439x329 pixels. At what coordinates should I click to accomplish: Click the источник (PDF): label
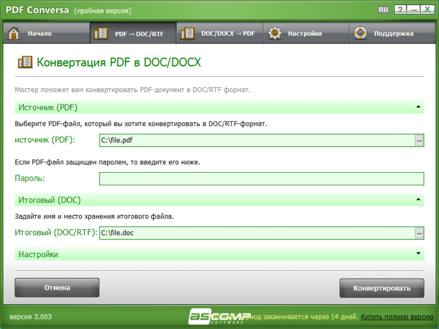(x=45, y=139)
